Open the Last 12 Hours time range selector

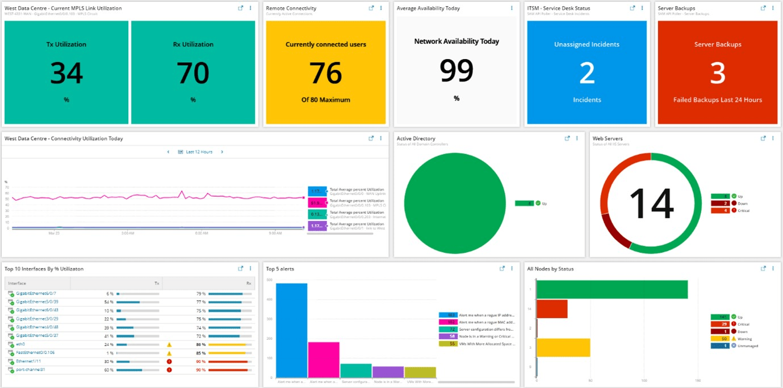[x=199, y=151]
